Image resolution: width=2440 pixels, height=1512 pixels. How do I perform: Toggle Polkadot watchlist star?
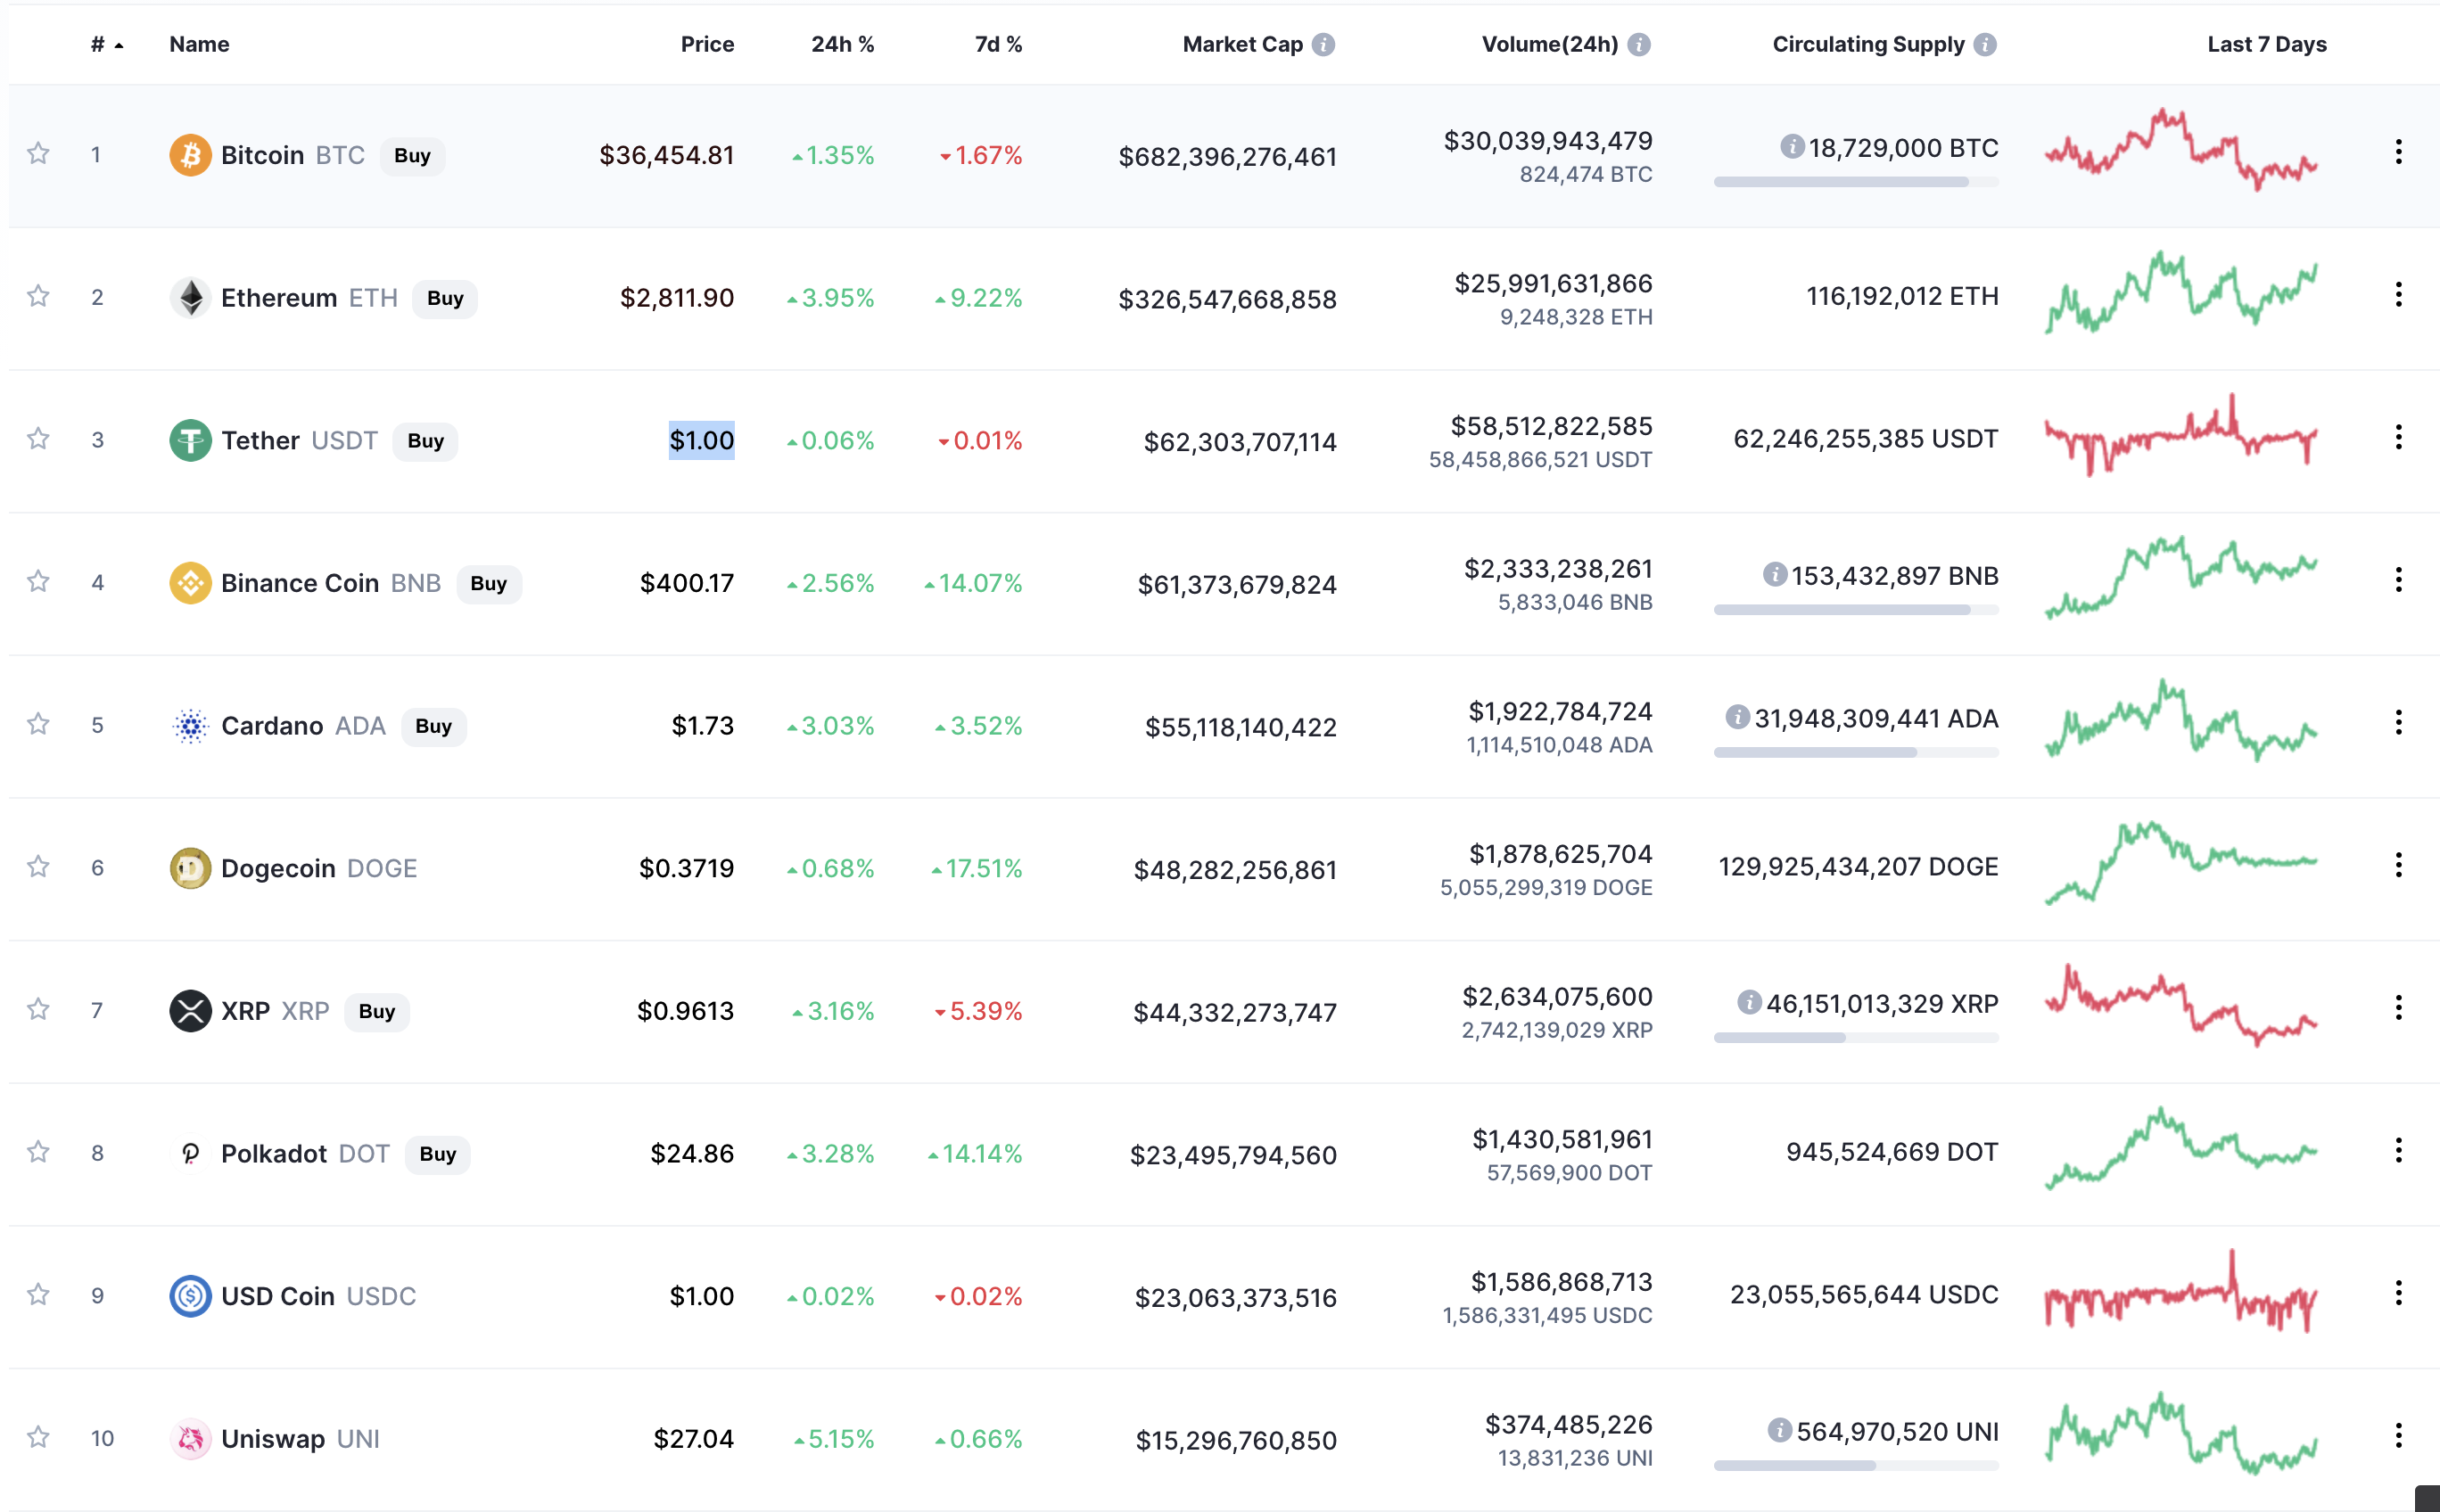click(38, 1152)
